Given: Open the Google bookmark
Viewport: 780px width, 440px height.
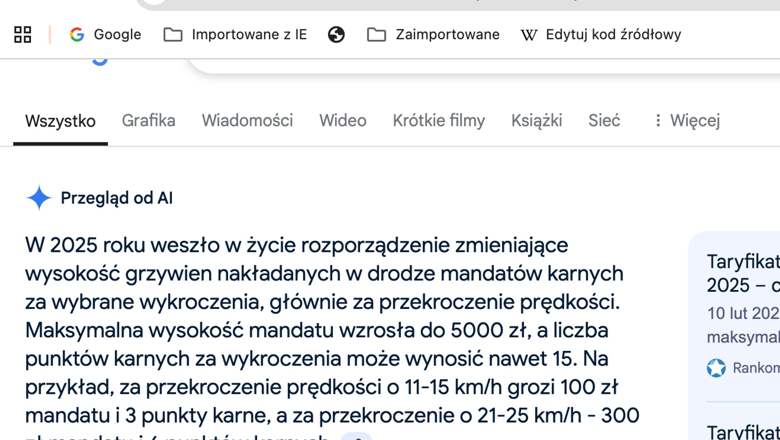Looking at the screenshot, I should tap(105, 34).
